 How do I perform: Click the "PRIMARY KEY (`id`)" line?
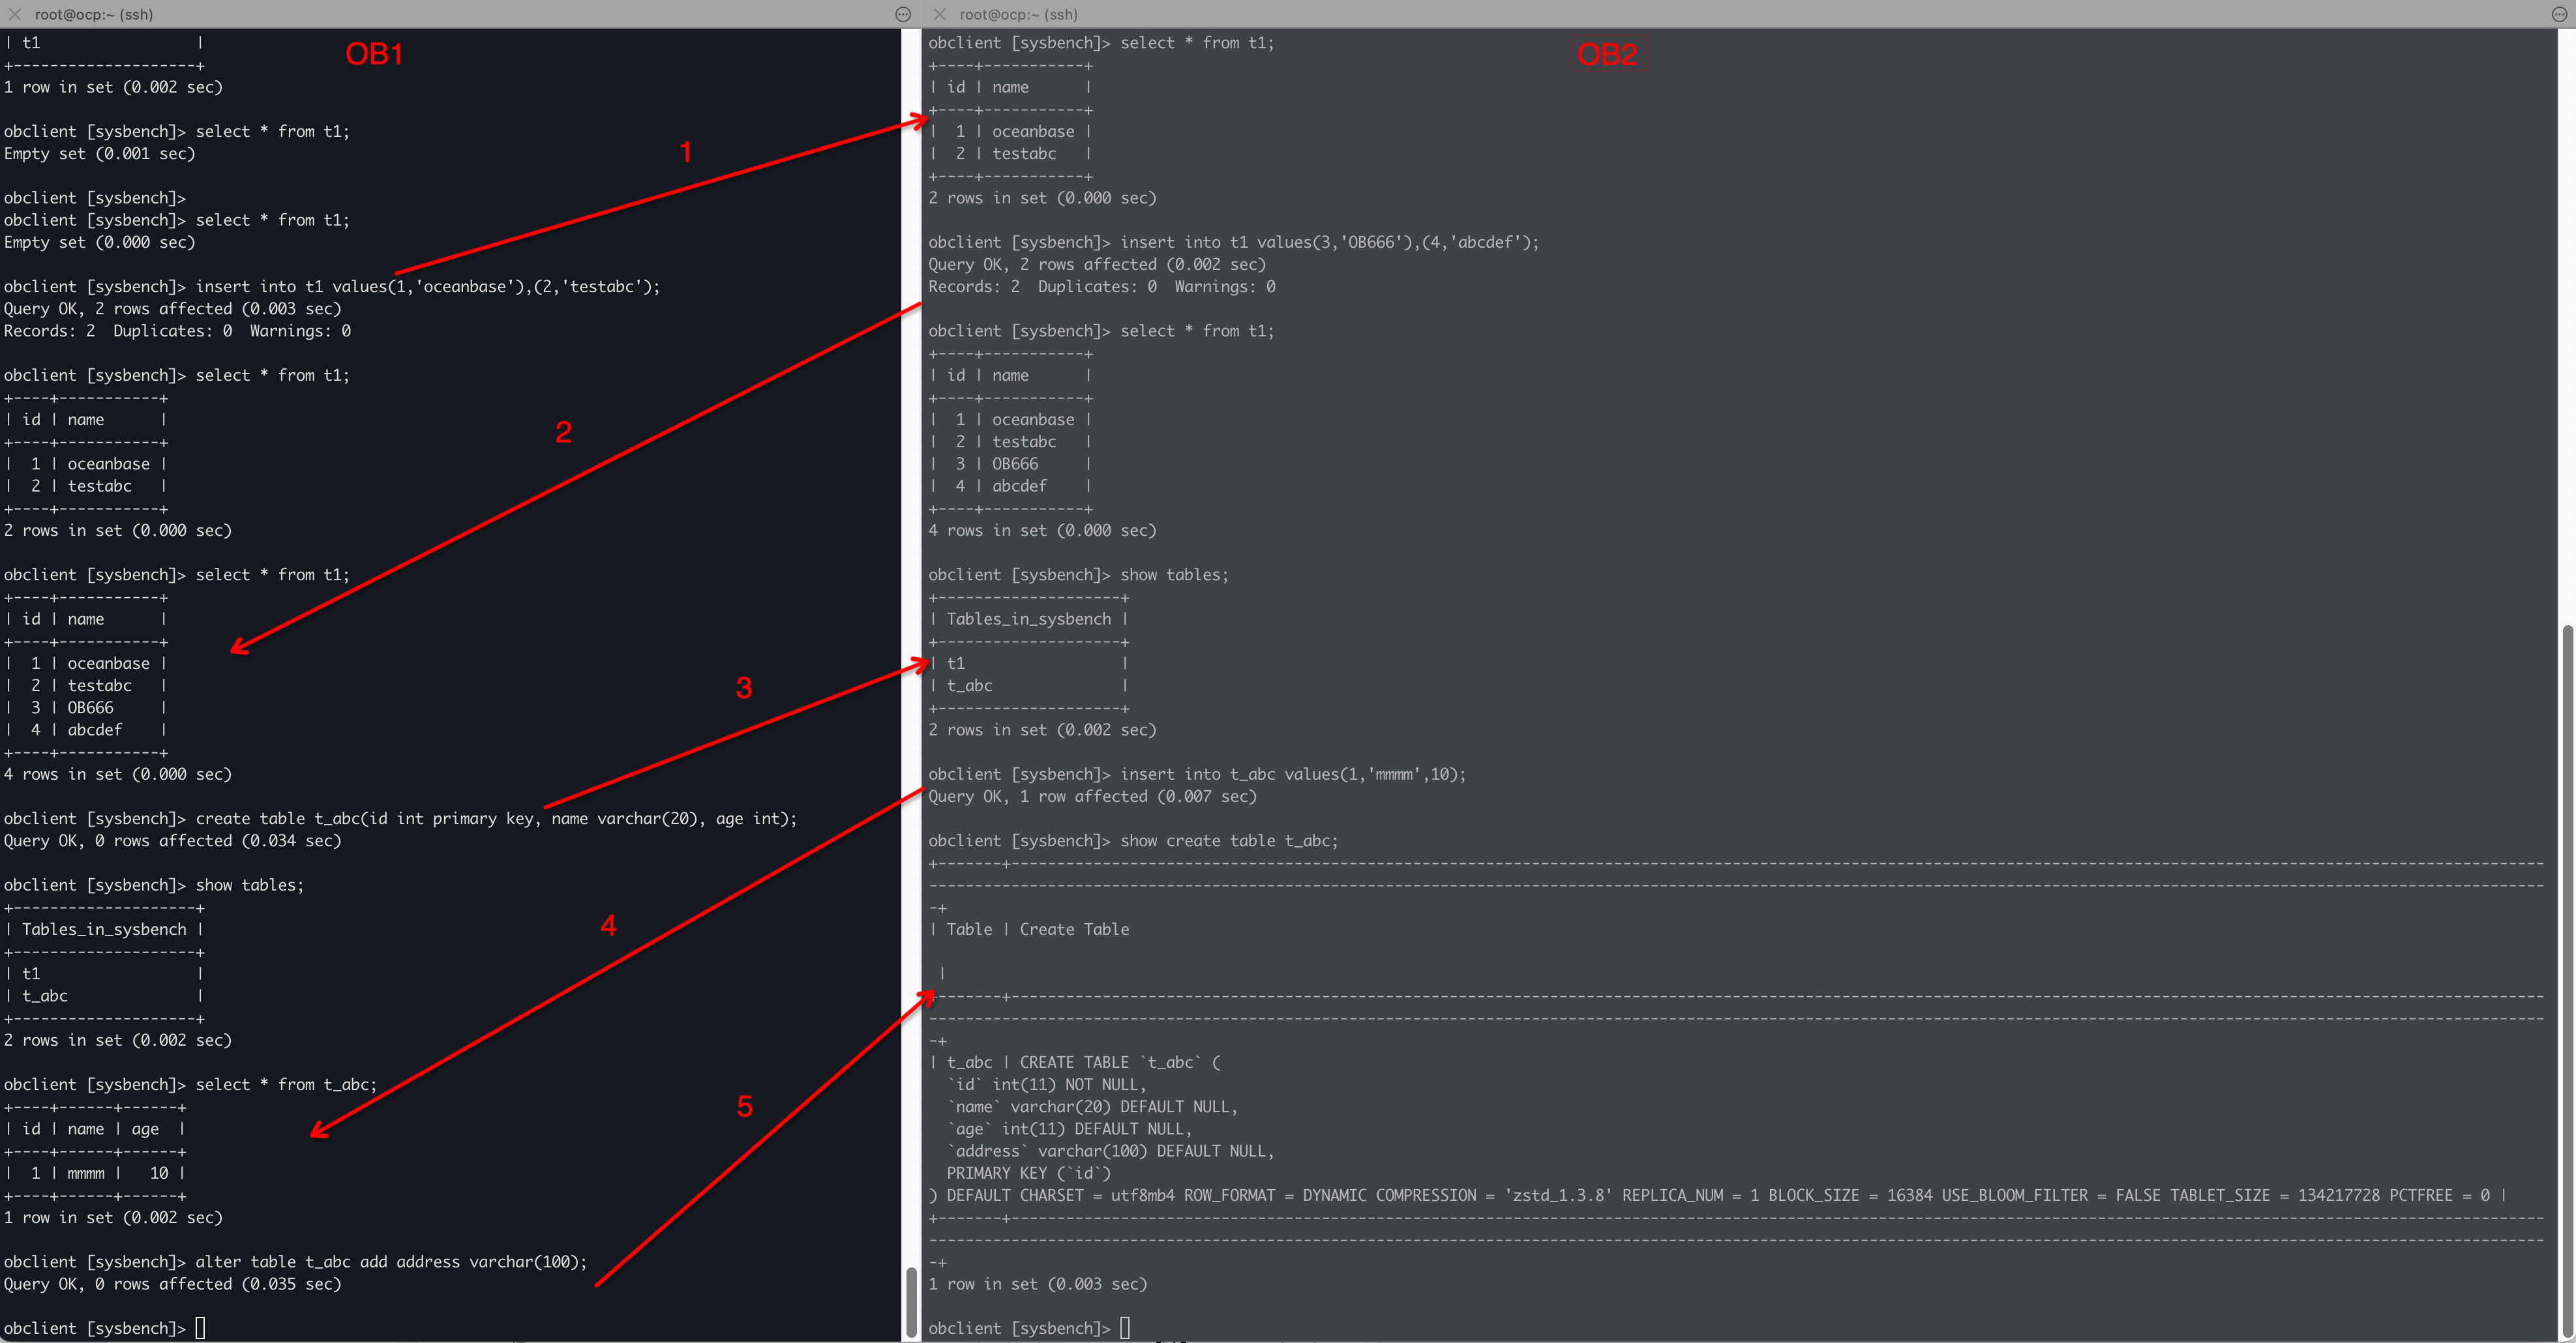[x=1029, y=1174]
